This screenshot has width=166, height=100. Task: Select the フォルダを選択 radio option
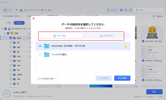pyautogui.click(x=40, y=55)
